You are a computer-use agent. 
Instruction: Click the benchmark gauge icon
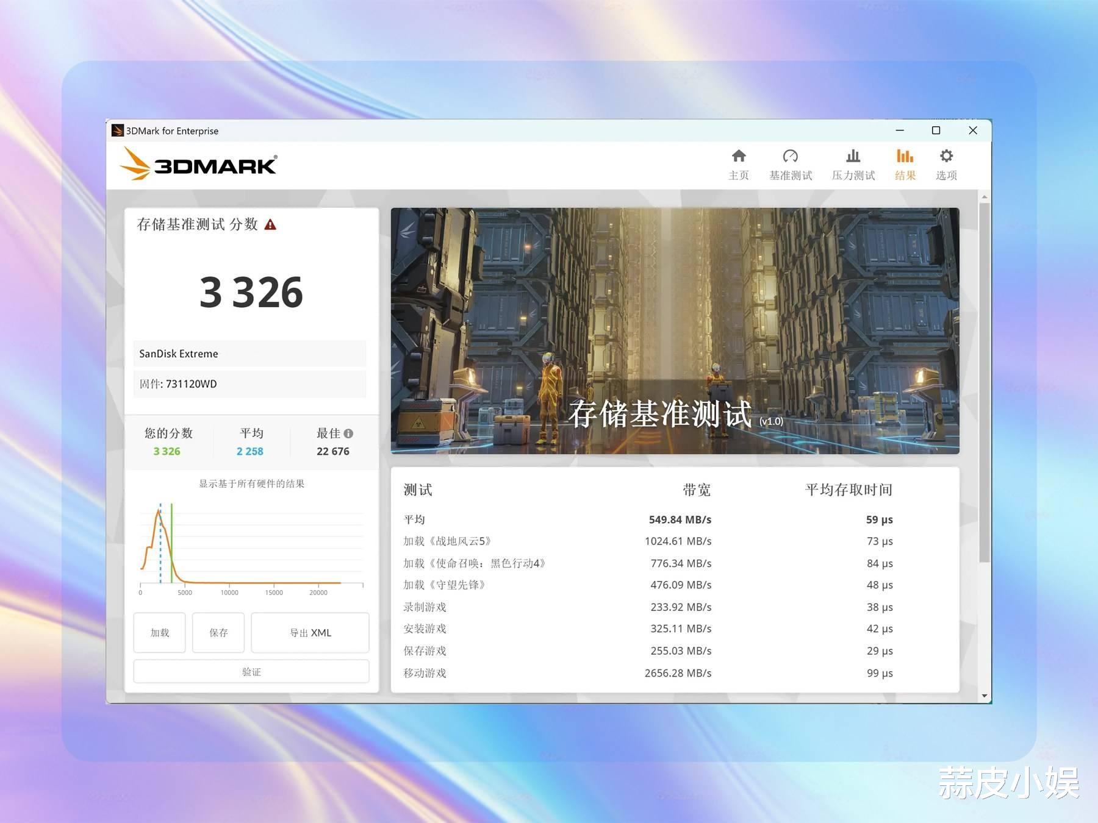(791, 156)
